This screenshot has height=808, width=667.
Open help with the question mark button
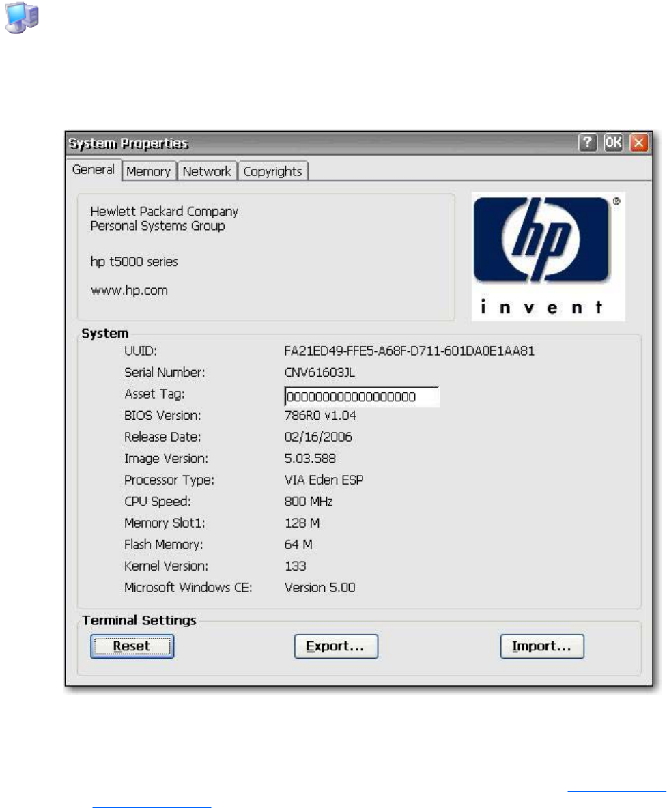coord(588,143)
